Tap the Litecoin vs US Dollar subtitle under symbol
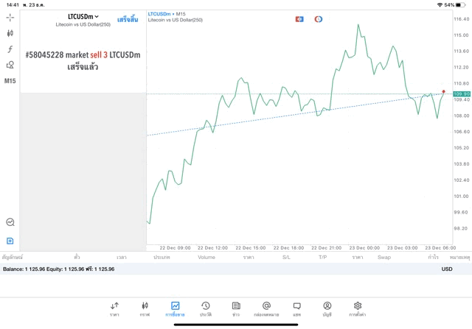Viewport: 472px width, 329px height. [x=83, y=24]
